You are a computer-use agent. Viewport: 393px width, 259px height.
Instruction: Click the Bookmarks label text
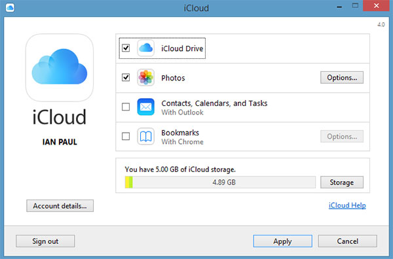click(x=180, y=133)
